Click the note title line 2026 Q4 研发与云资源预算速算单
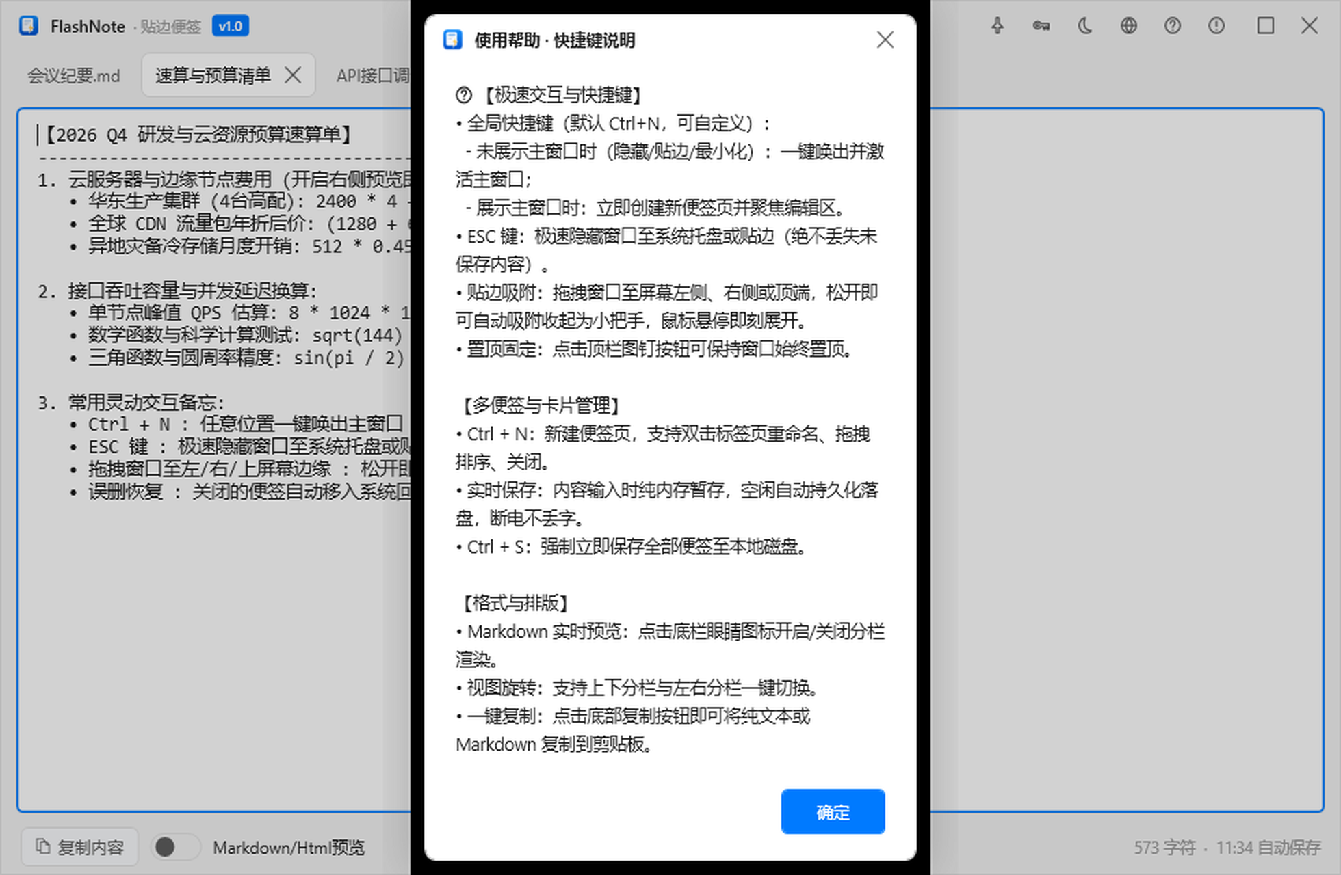 pos(198,134)
